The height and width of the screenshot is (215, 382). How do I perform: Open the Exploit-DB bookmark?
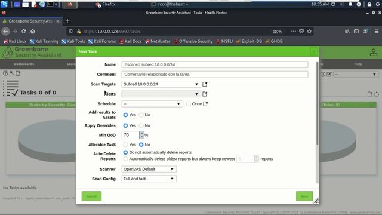tap(249, 41)
